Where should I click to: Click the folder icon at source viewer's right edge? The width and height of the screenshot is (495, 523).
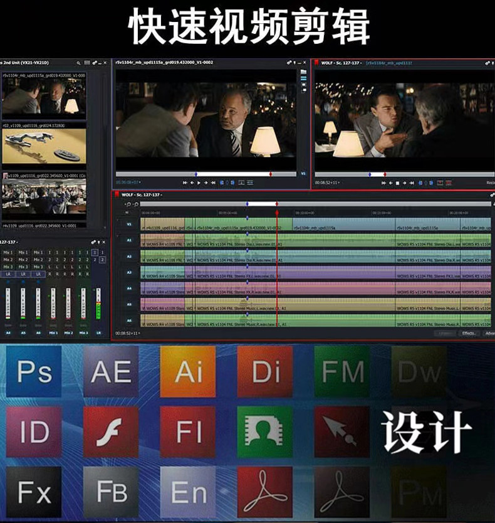pos(303,71)
